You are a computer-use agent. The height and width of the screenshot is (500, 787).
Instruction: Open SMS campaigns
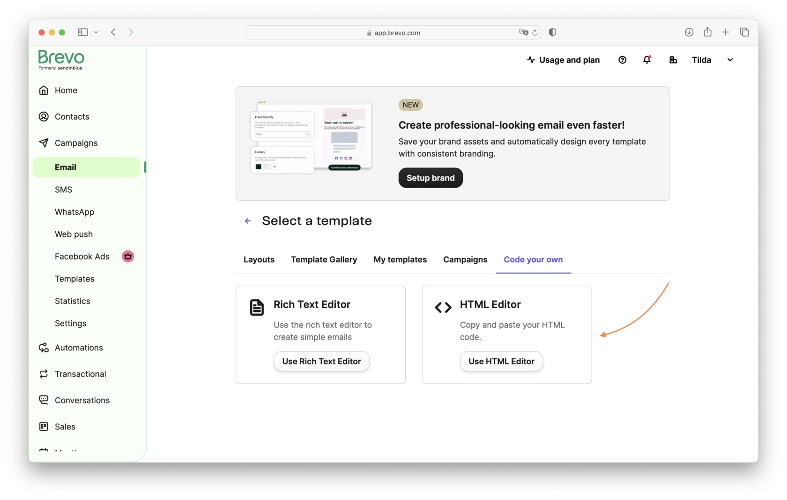tap(63, 189)
